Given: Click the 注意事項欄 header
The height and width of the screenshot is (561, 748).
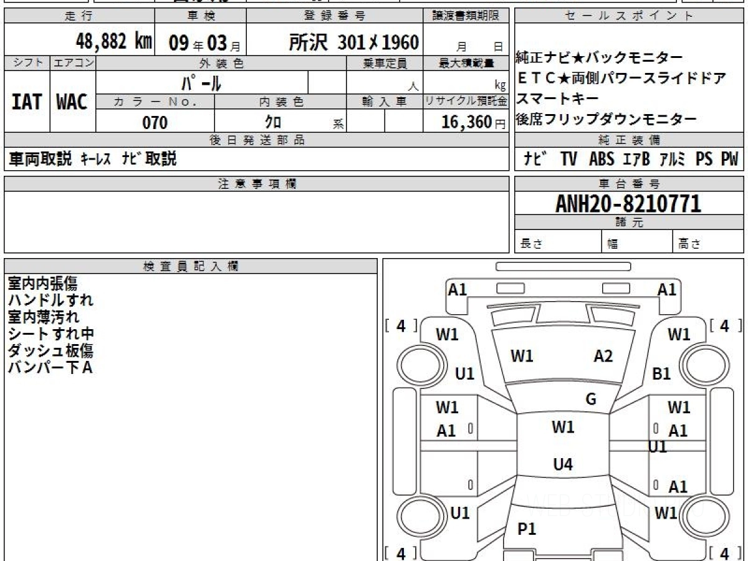Looking at the screenshot, I should tap(256, 183).
